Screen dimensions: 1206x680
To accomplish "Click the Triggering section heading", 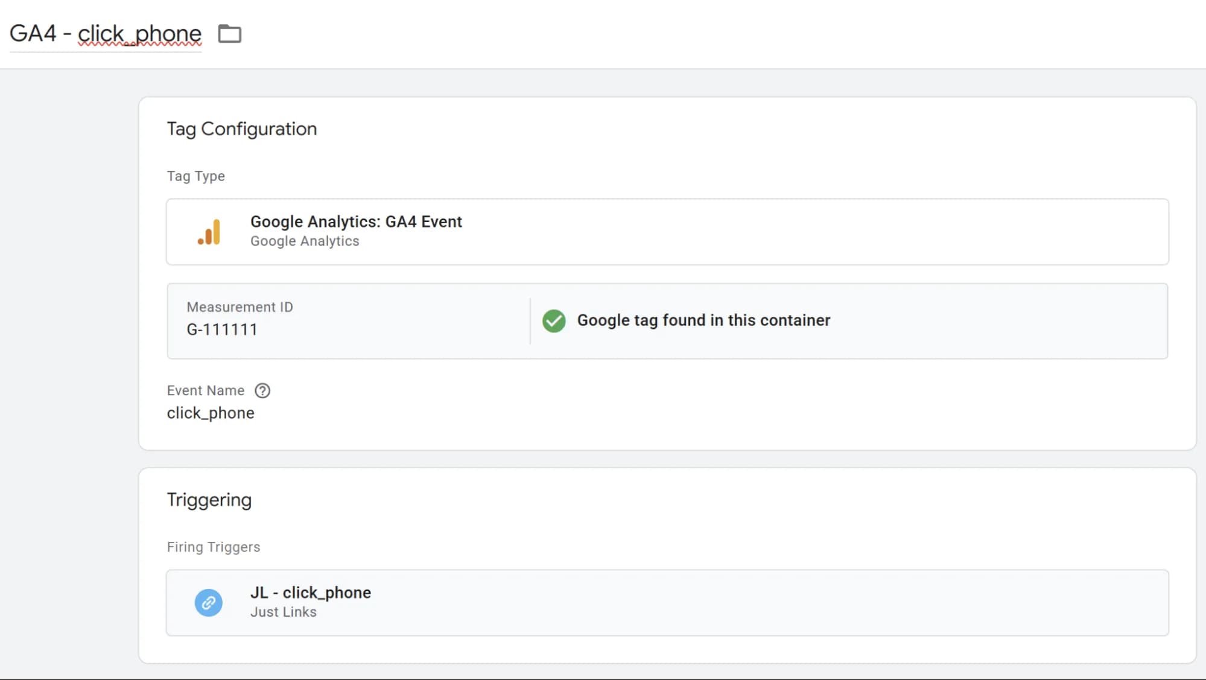I will point(209,500).
